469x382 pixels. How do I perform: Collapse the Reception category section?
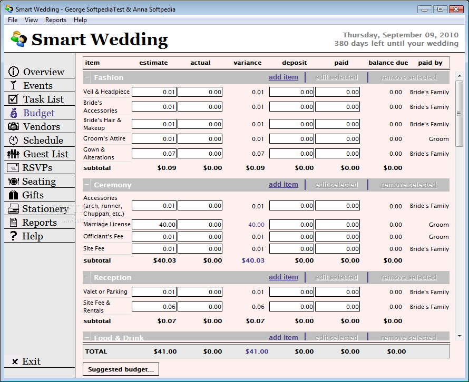coord(87,278)
